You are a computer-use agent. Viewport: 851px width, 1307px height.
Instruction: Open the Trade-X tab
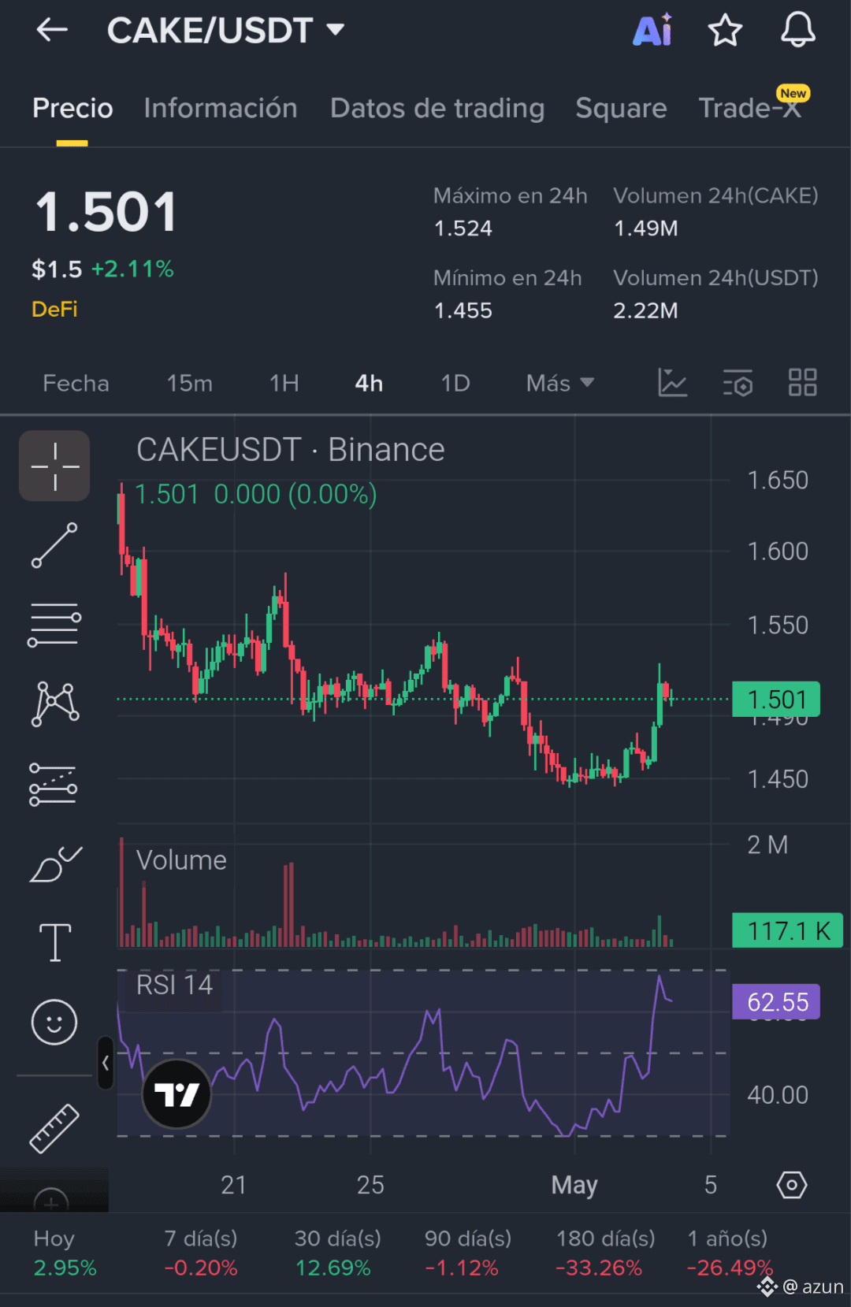pos(750,108)
